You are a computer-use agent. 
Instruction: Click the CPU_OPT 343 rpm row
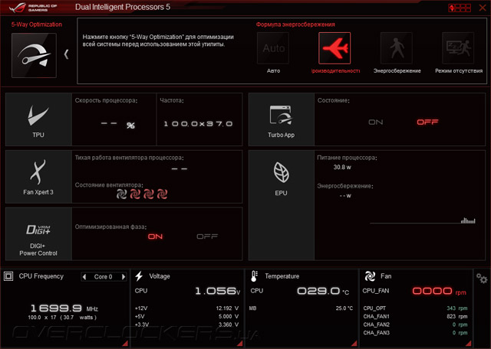click(415, 308)
